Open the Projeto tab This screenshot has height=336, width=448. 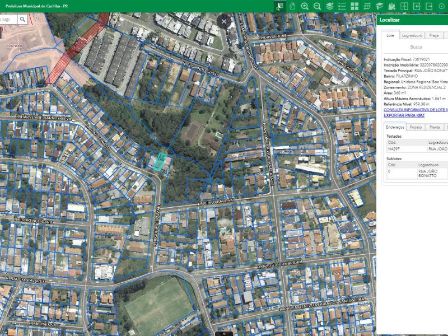pyautogui.click(x=416, y=127)
